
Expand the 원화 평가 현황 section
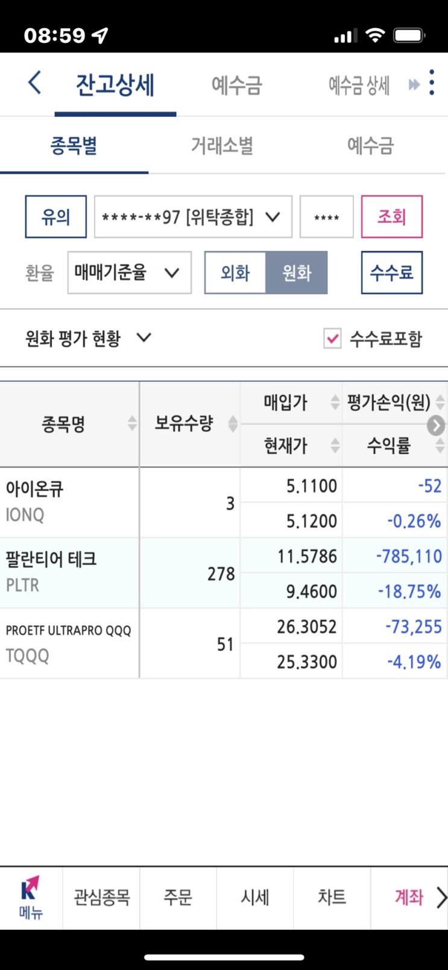pyautogui.click(x=88, y=338)
